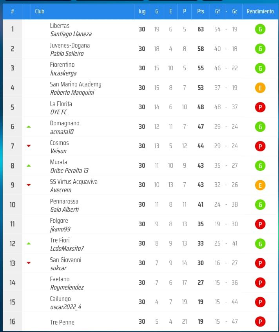Click Libertas green G result badge
Image resolution: width=279 pixels, height=332 pixels.
coord(260,29)
